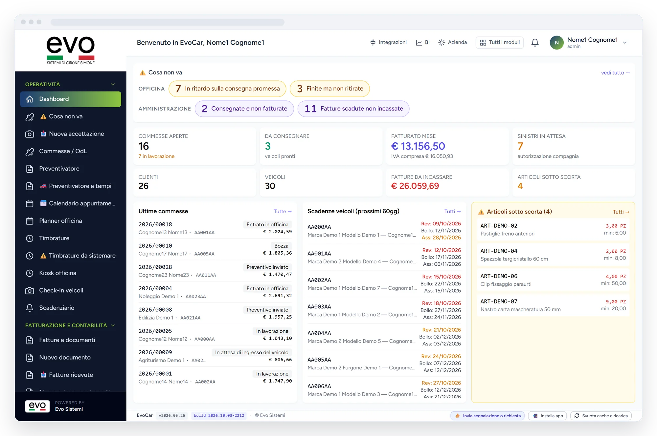Image resolution: width=657 pixels, height=436 pixels.
Task: Click the Evo logo at top left
Action: coord(71,50)
